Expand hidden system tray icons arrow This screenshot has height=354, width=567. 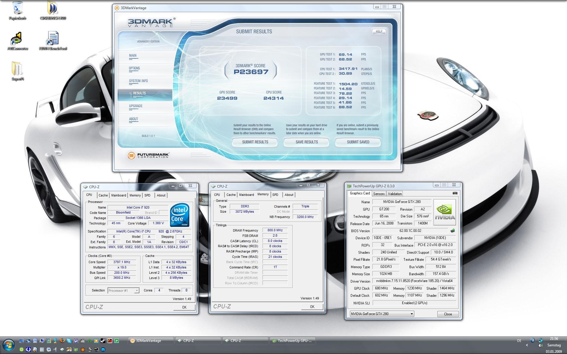tap(527, 345)
